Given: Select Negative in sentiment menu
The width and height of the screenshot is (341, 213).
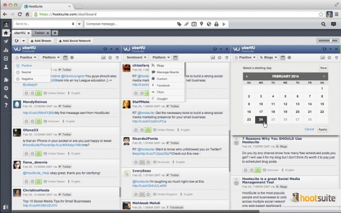Looking at the screenshot, I should point(32,79).
